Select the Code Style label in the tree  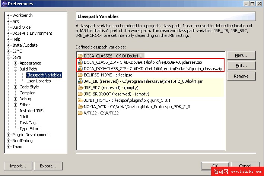(29, 87)
